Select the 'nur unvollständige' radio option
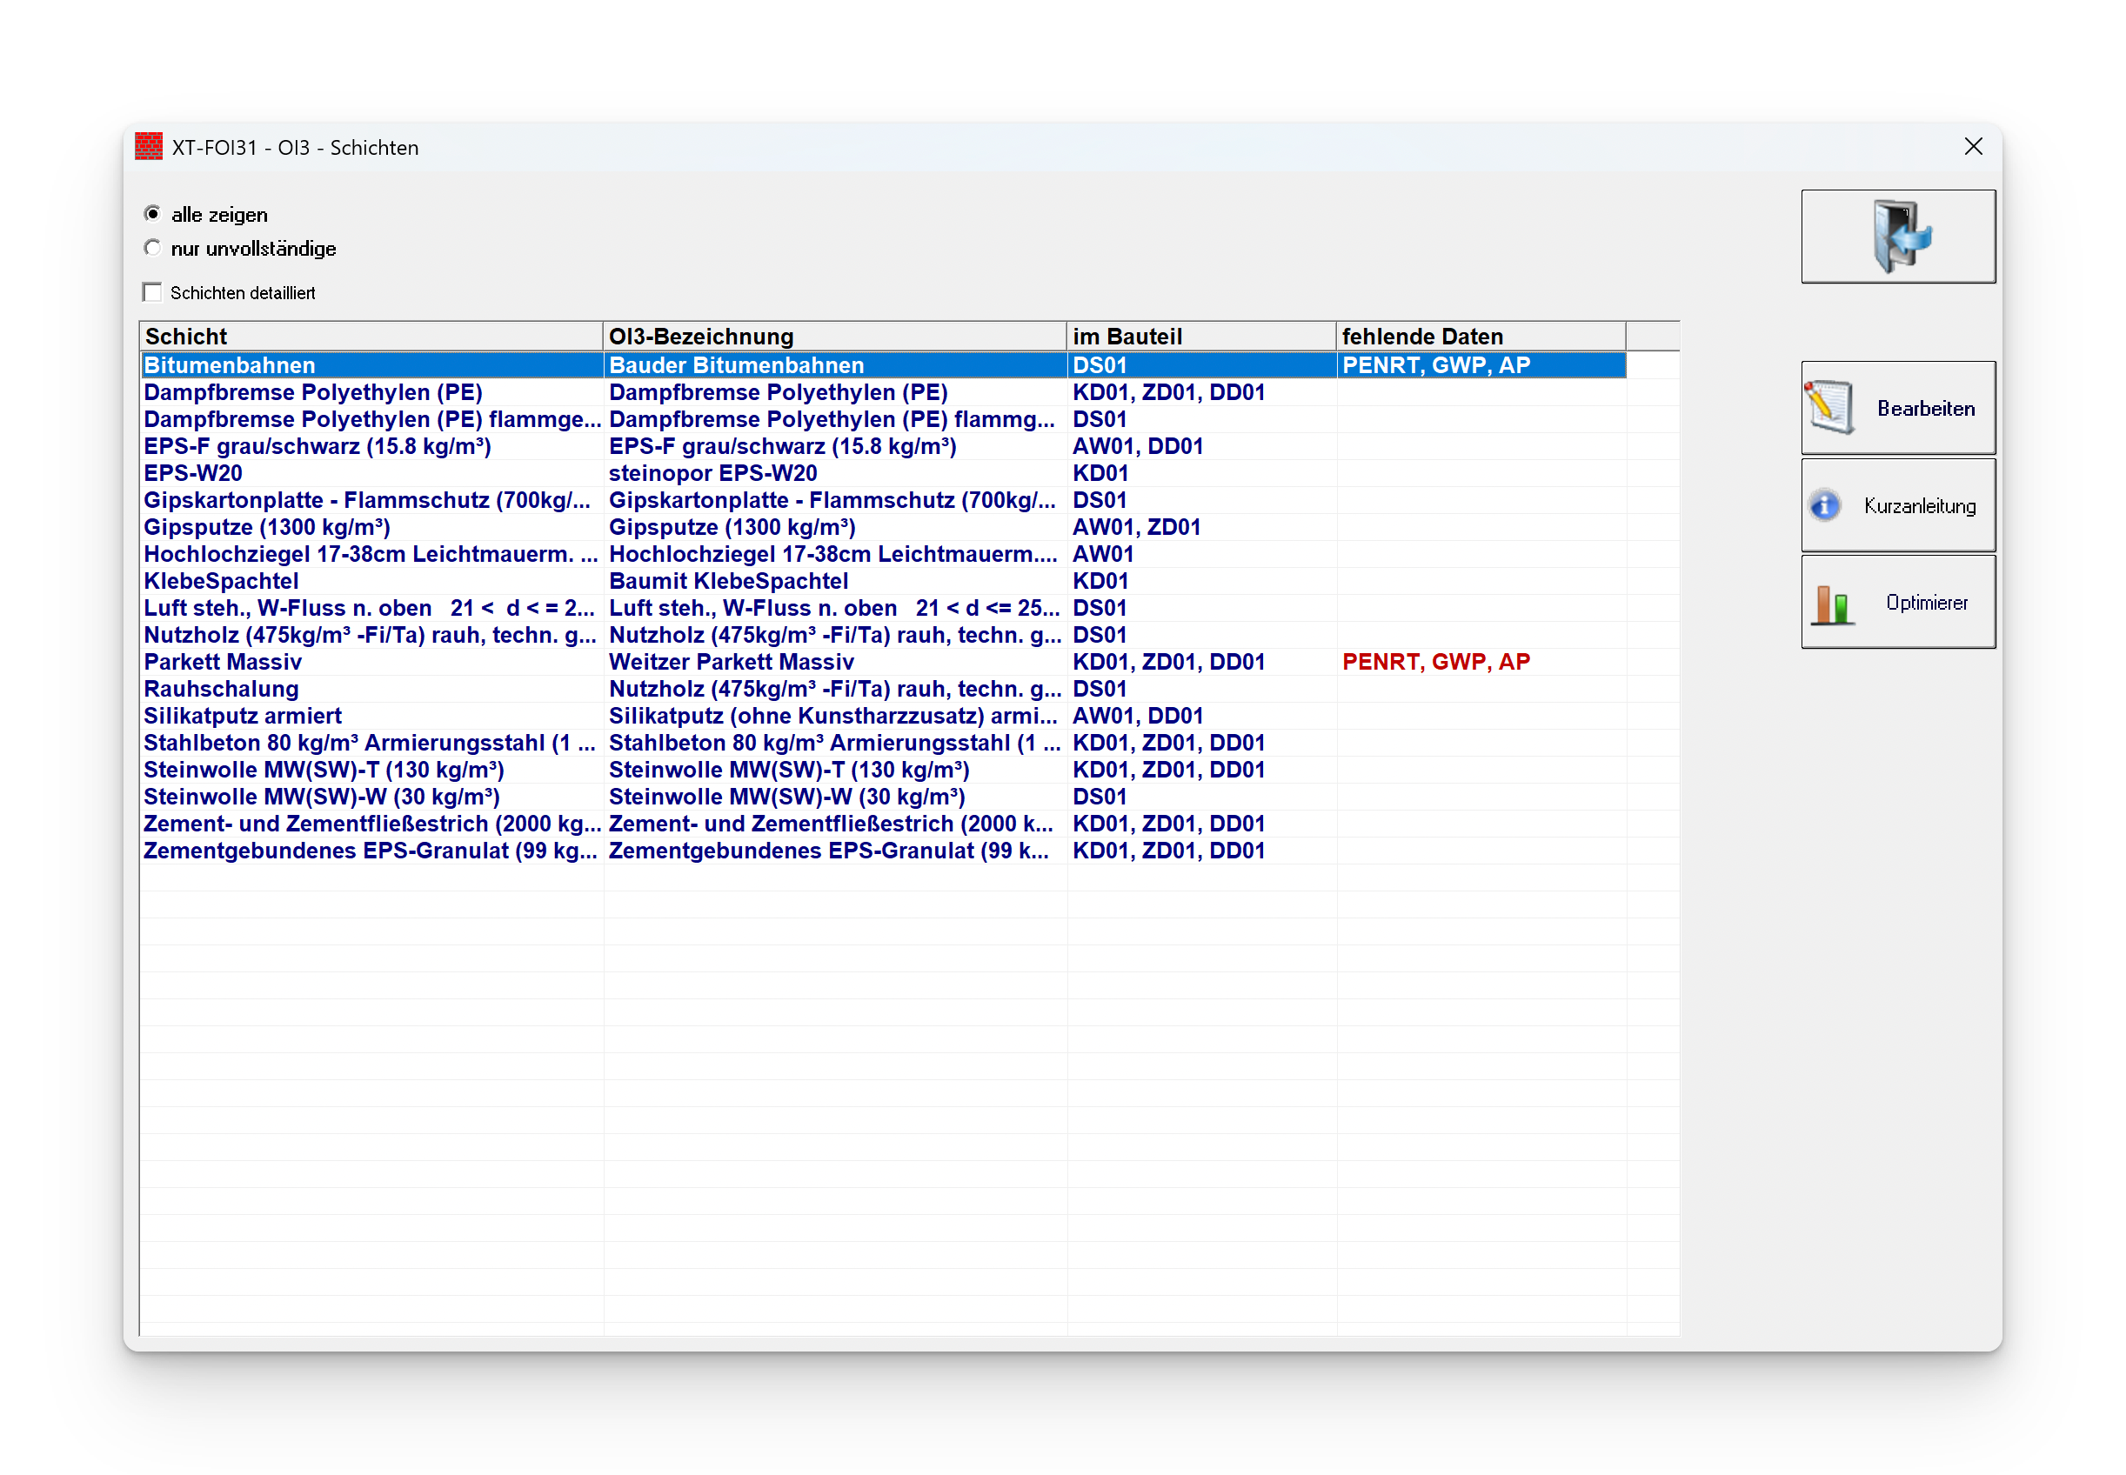 [x=153, y=249]
